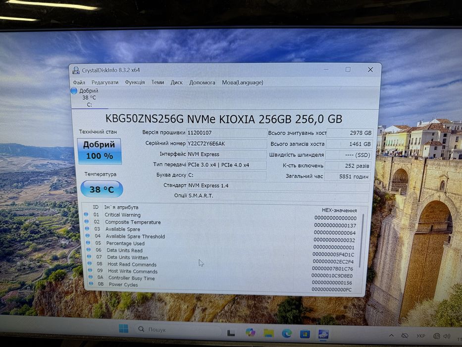Close the CrystalDiskInfo window
This screenshot has height=347, width=462.
tap(370, 69)
